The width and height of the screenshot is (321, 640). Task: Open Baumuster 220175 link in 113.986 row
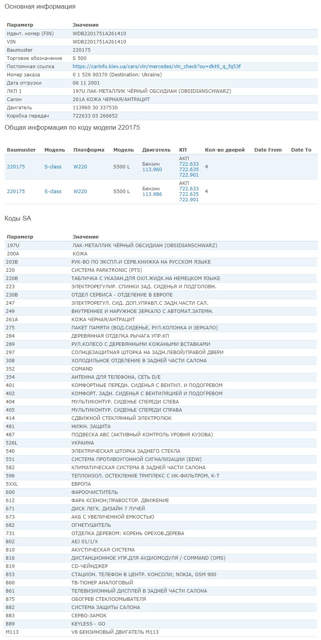click(16, 192)
